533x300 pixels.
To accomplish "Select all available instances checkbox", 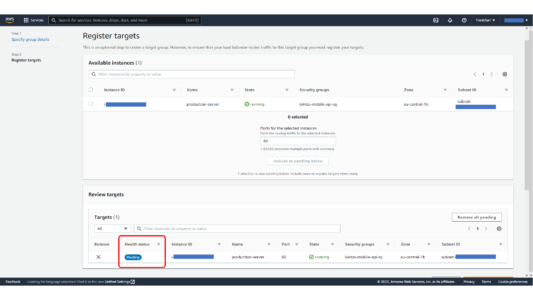I will coord(91,90).
